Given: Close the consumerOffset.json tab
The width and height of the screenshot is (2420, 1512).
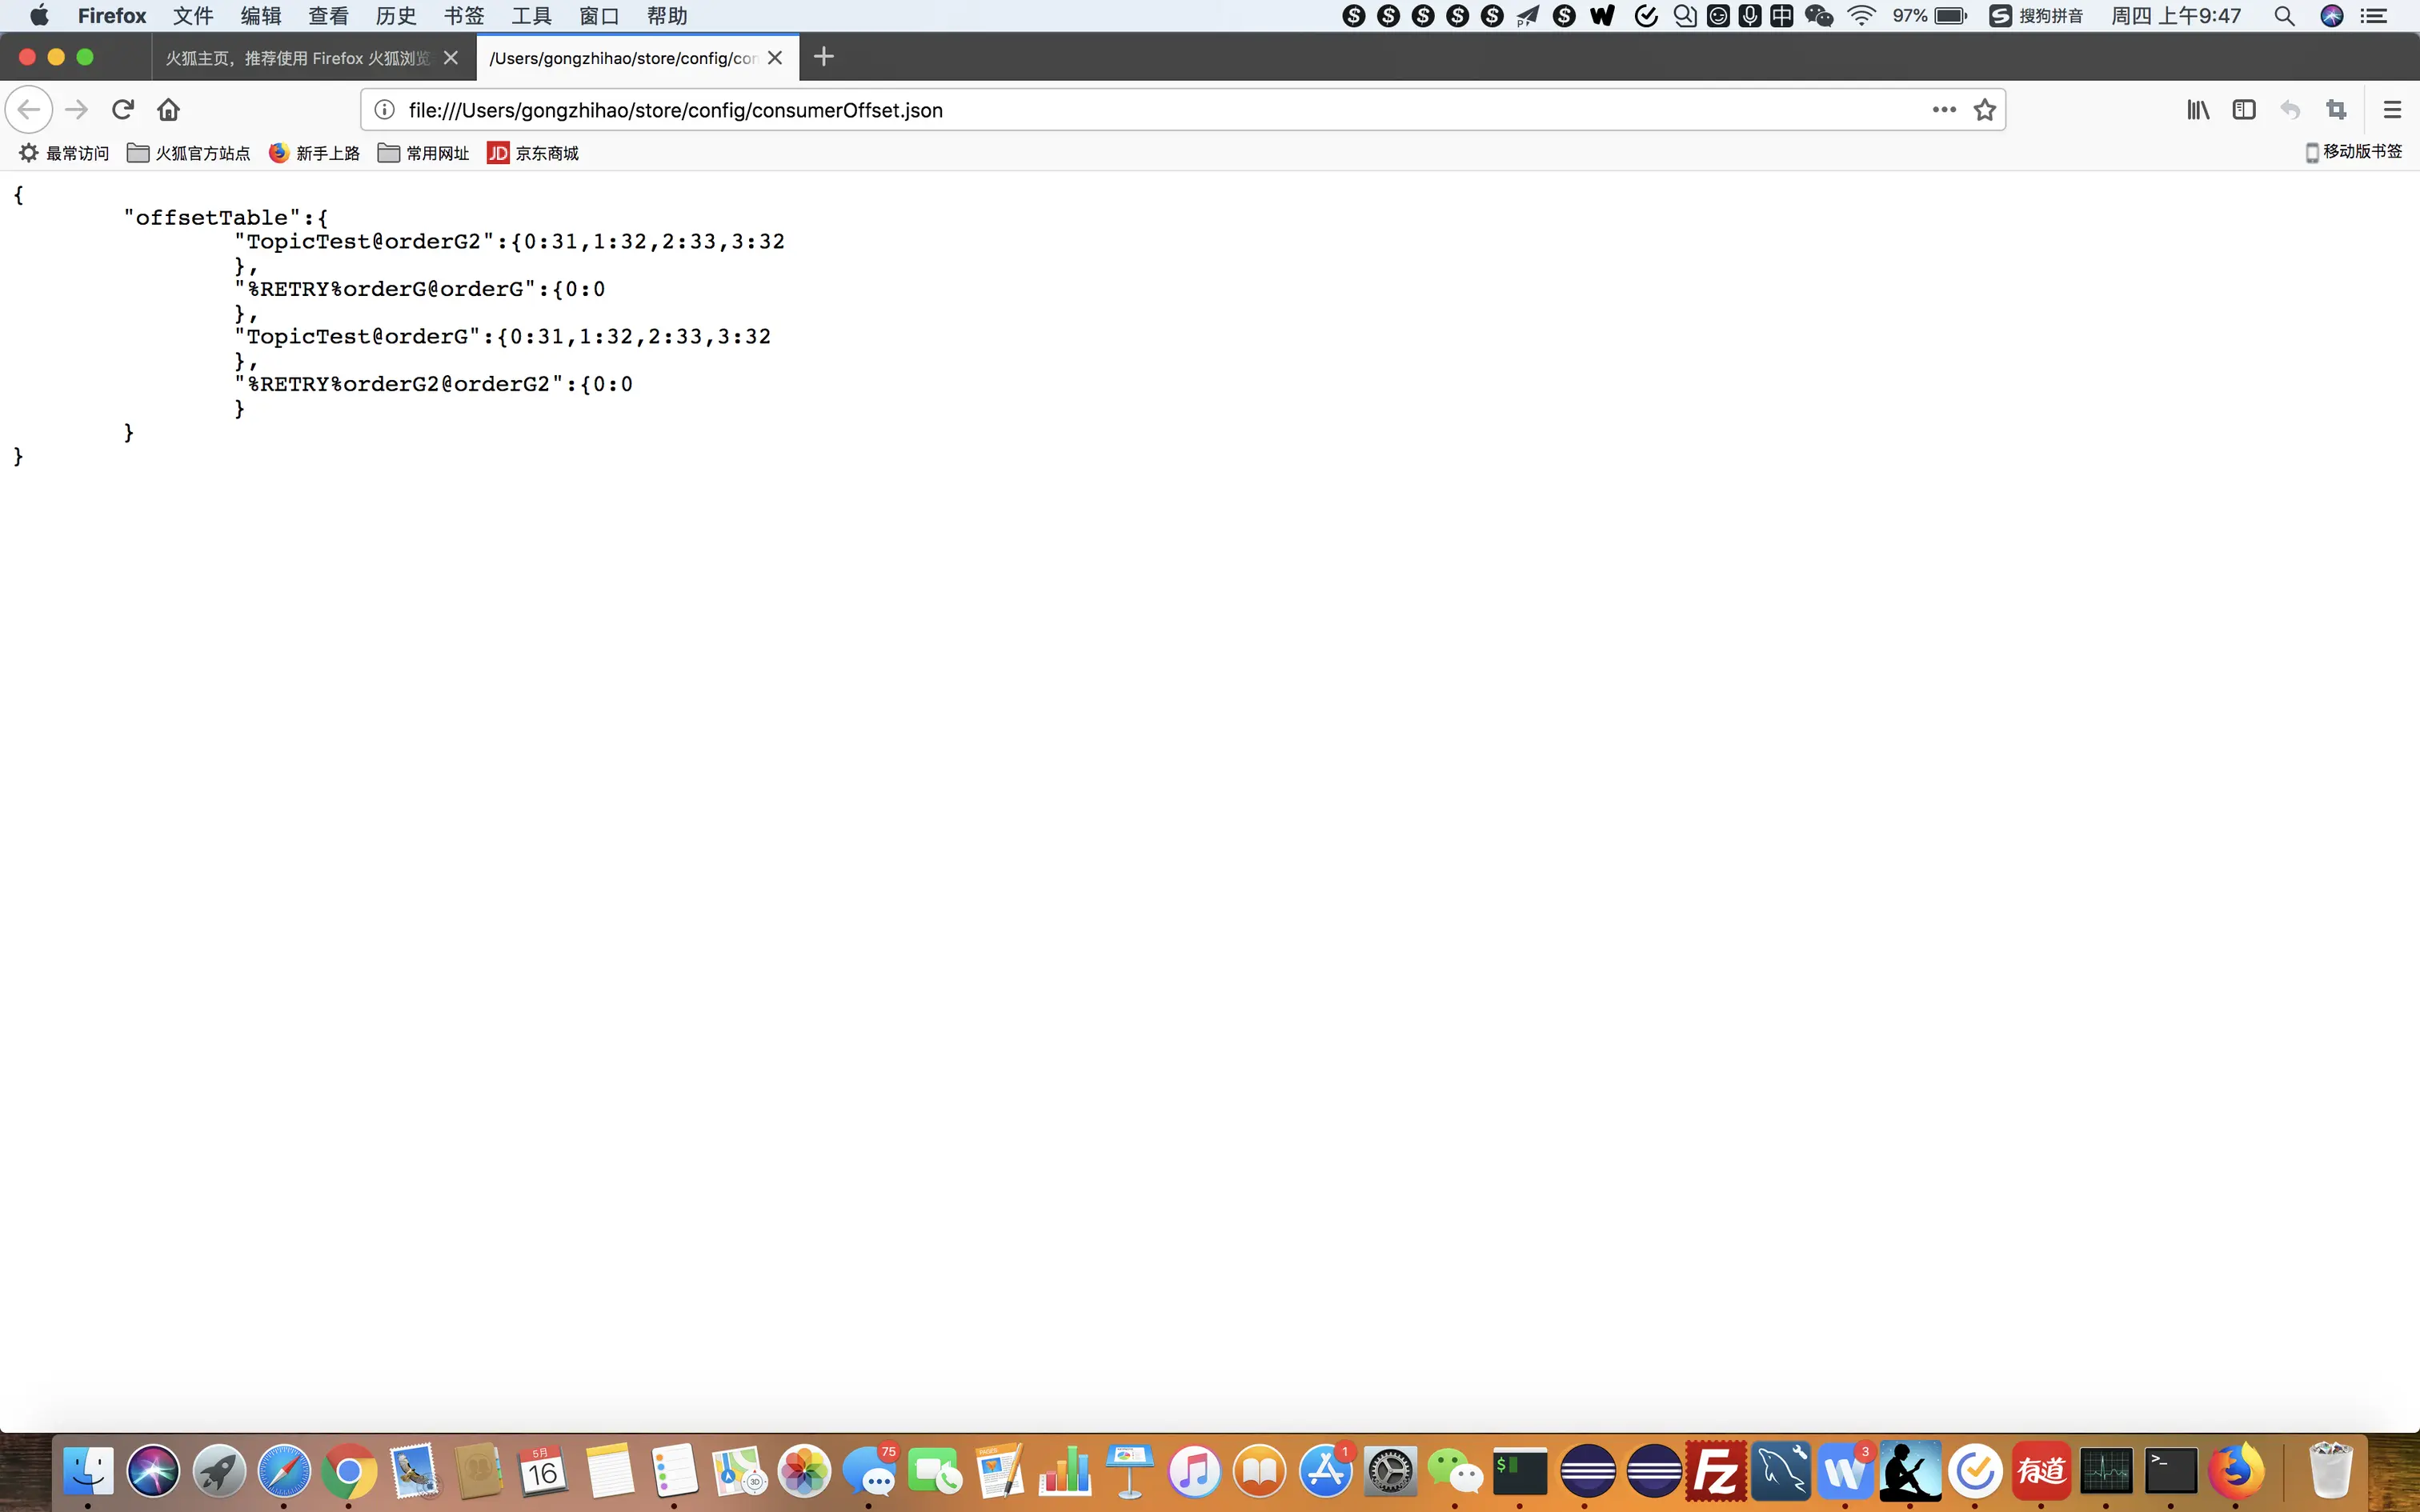Looking at the screenshot, I should [x=775, y=58].
